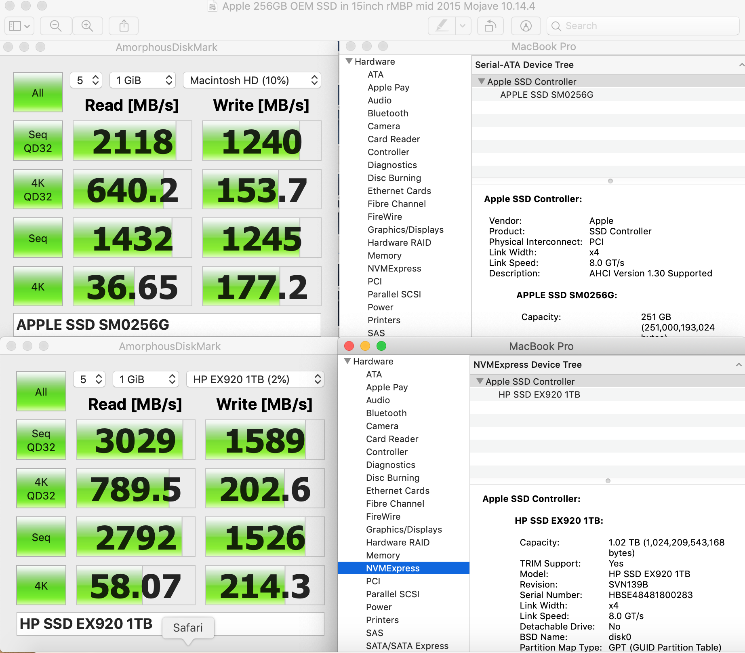The image size is (745, 653).
Task: Collapse Apple SSD Controller in NVMExpress Device Tree
Action: click(x=480, y=381)
